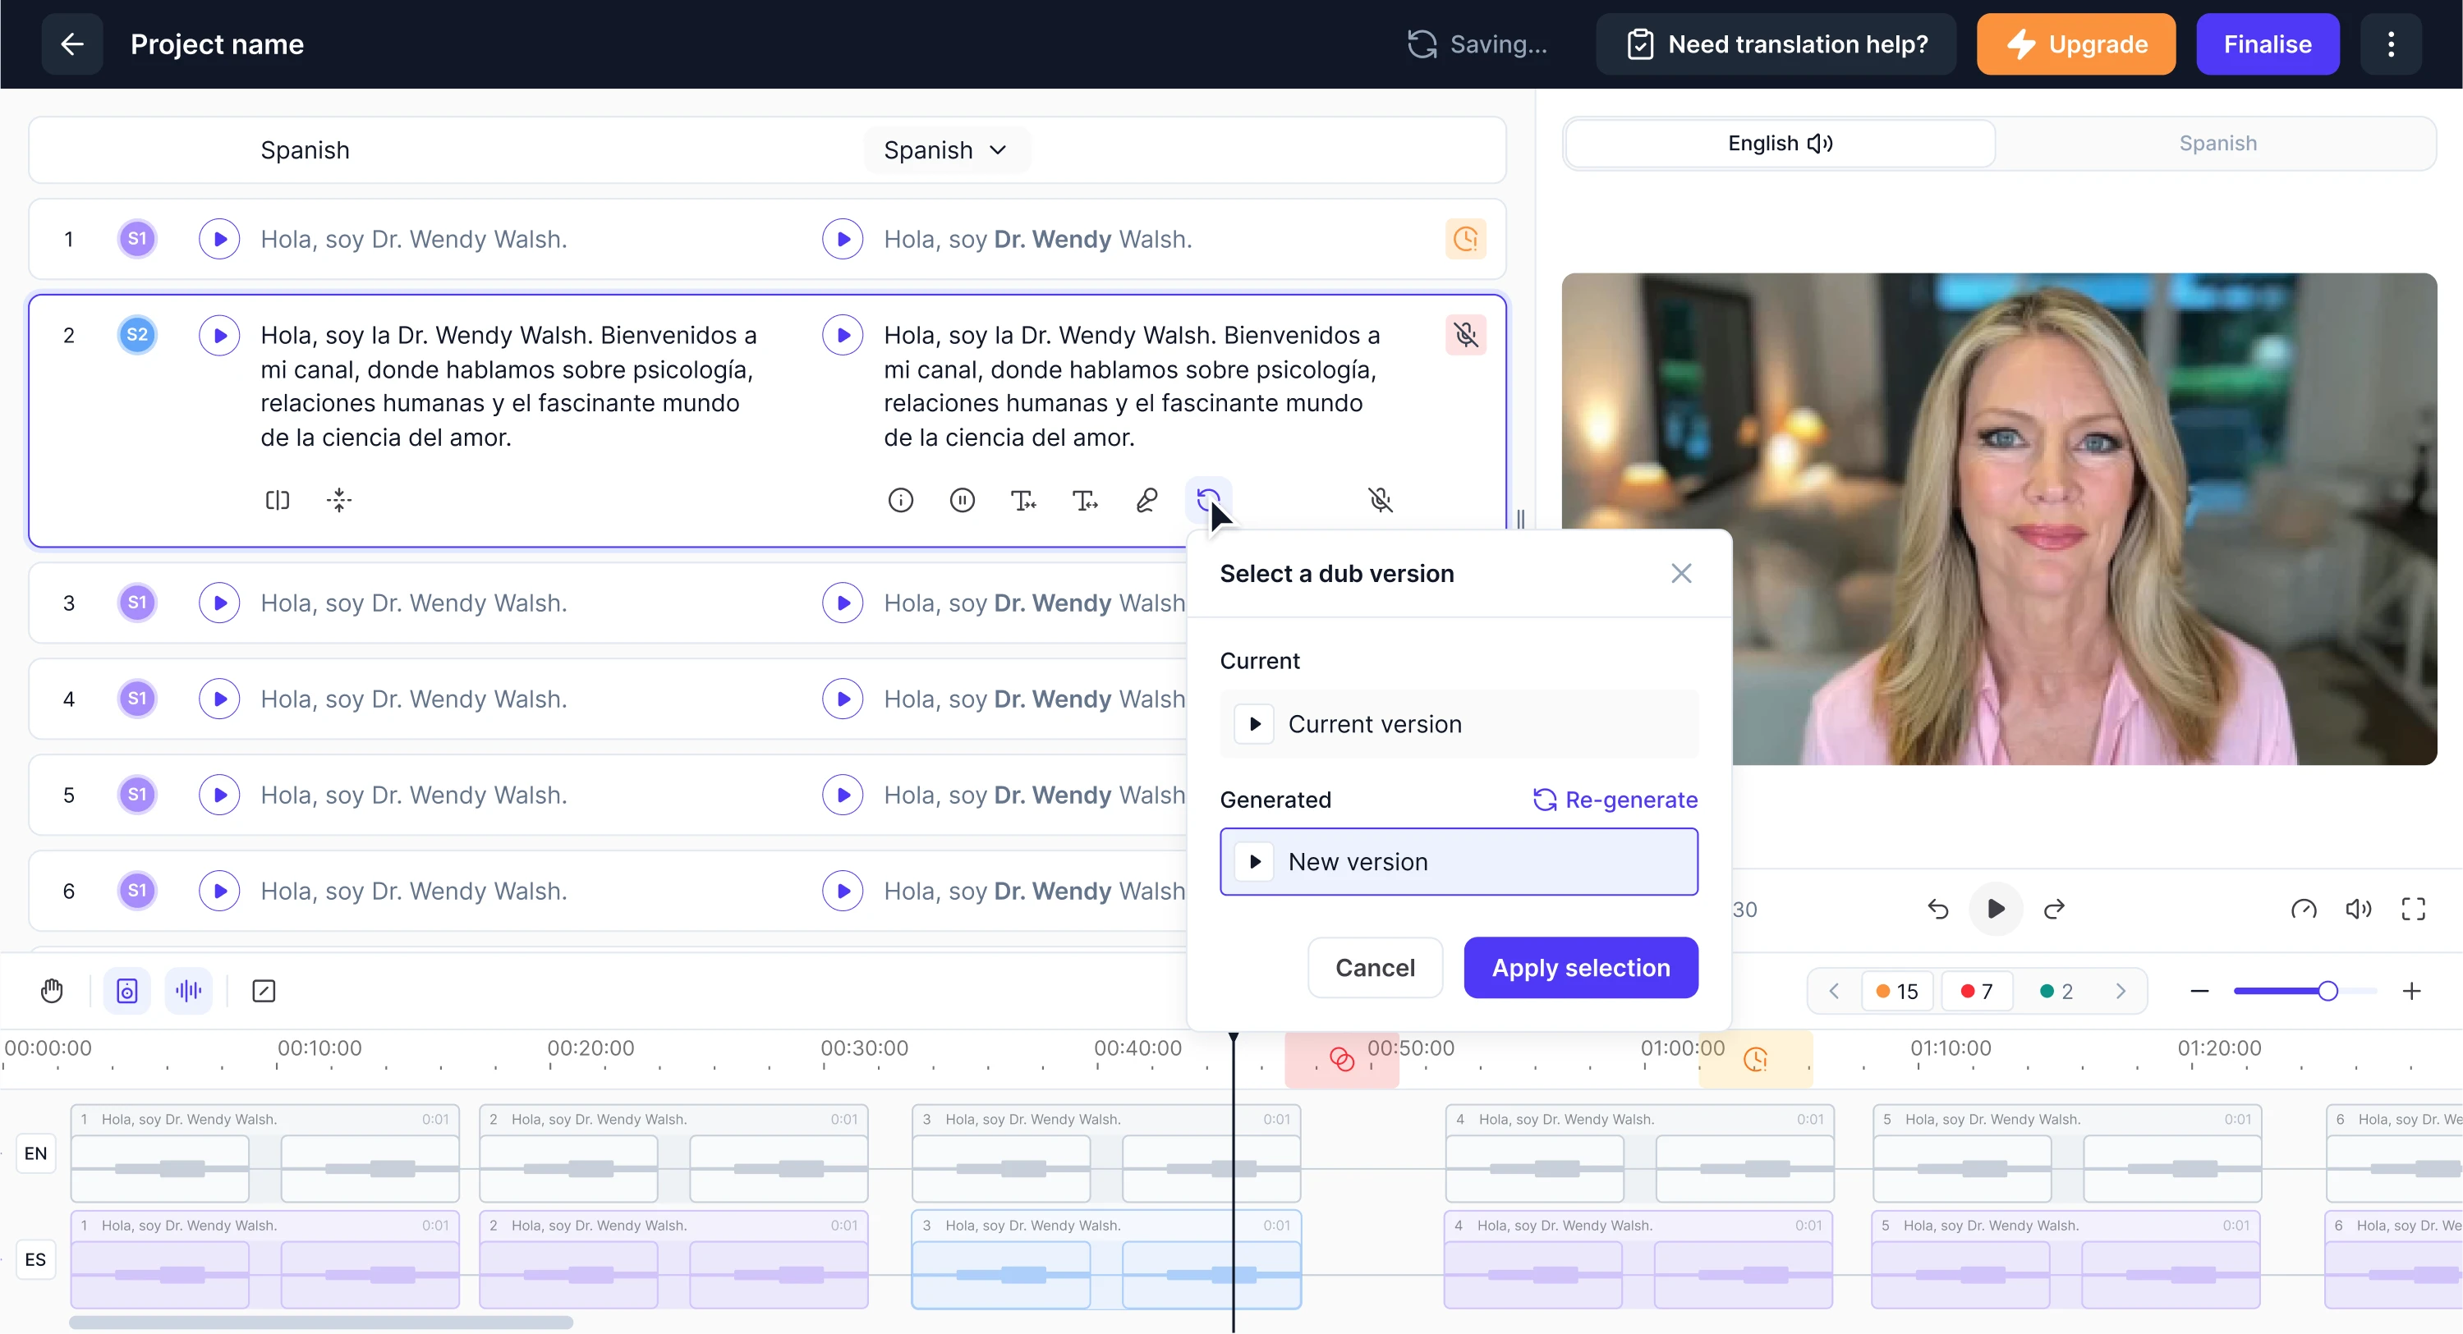Toggle mute on row 1 clock icon
This screenshot has width=2463, height=1334.
click(1465, 238)
